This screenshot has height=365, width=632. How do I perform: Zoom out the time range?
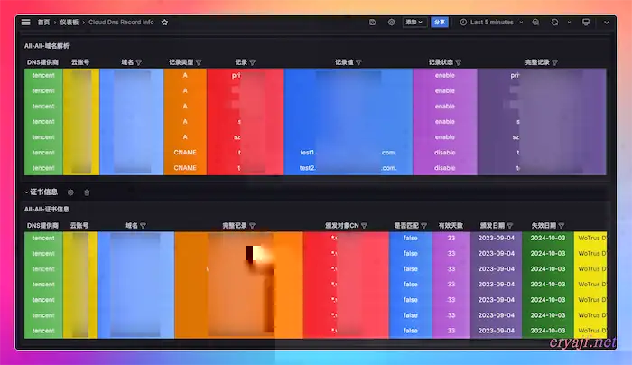(x=535, y=23)
